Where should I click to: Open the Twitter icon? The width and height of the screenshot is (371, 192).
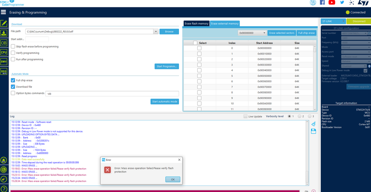click(x=342, y=2)
